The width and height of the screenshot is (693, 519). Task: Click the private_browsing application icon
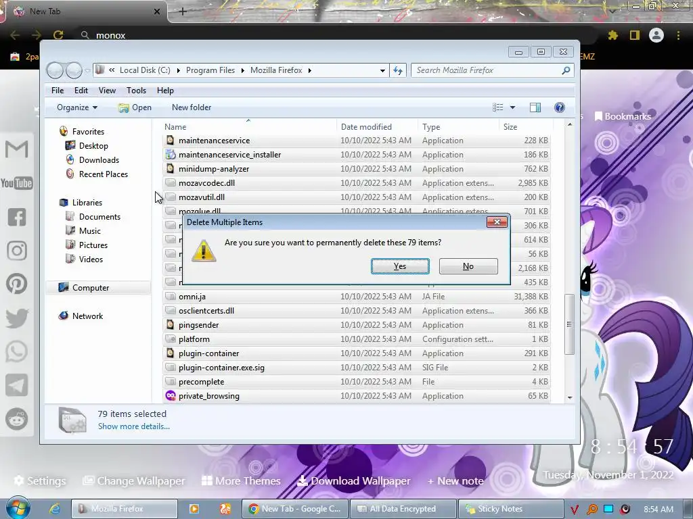pyautogui.click(x=170, y=395)
